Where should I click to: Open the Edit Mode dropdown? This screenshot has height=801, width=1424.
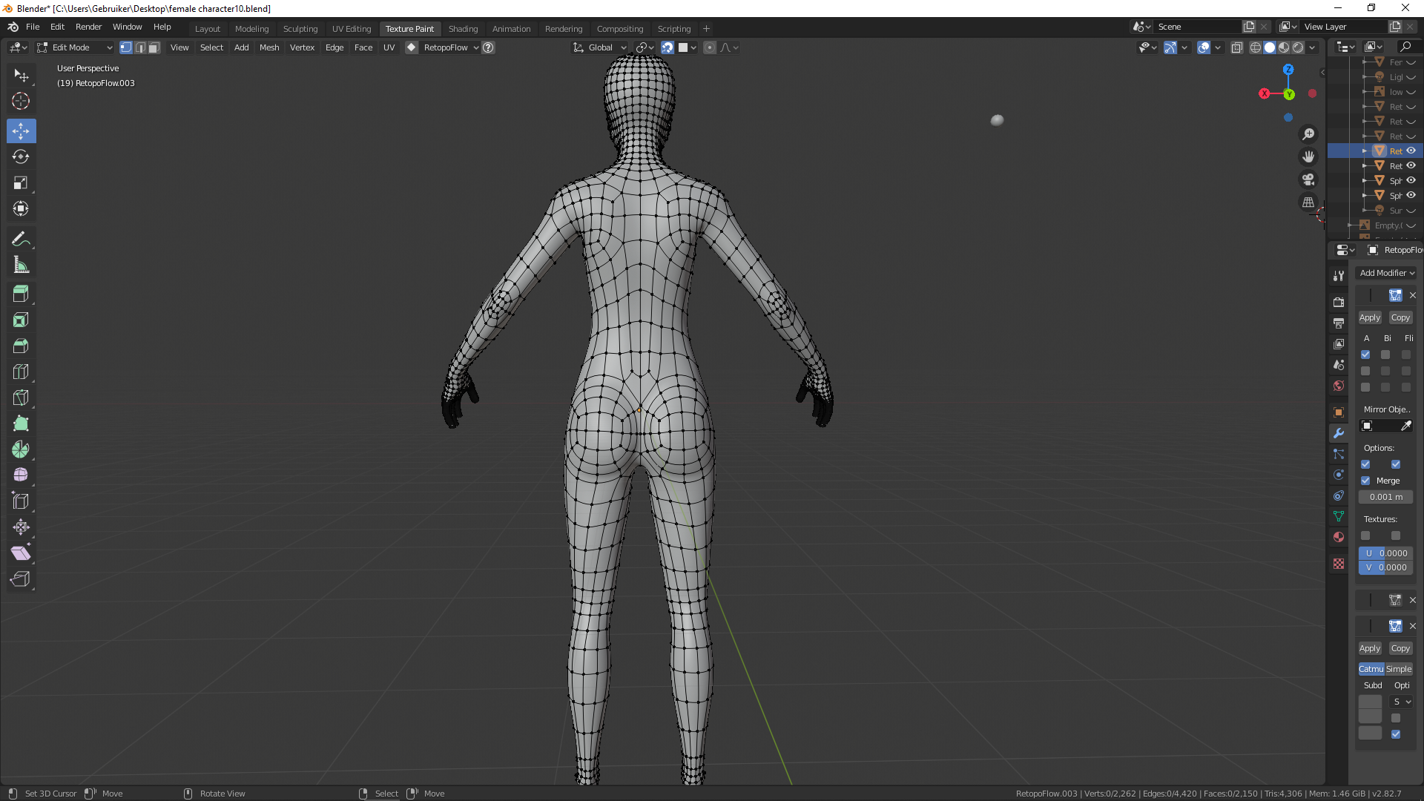74,47
